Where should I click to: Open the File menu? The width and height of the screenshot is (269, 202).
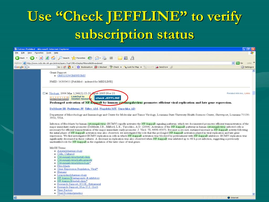[17, 53]
